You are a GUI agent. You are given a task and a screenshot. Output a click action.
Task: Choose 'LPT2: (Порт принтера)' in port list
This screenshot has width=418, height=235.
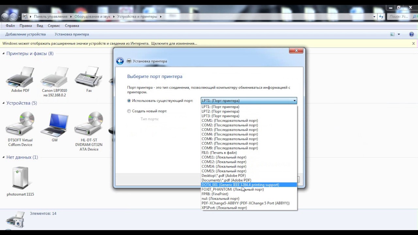249,111
